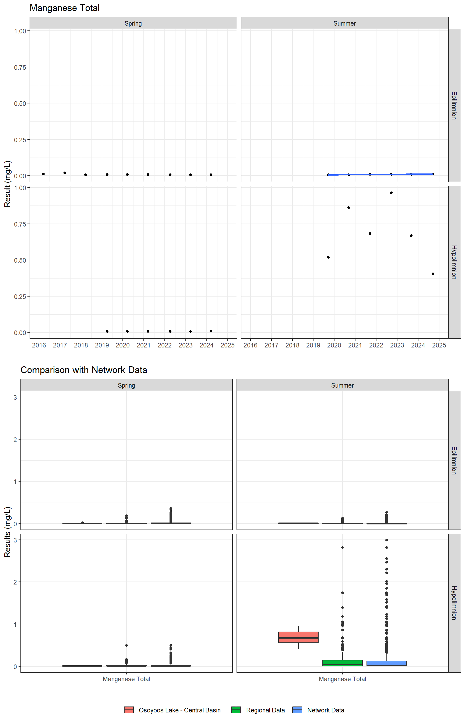465x724 pixels.
Task: Click the green Regional boxplot in Summer Hypolimnion
Action: click(x=342, y=663)
